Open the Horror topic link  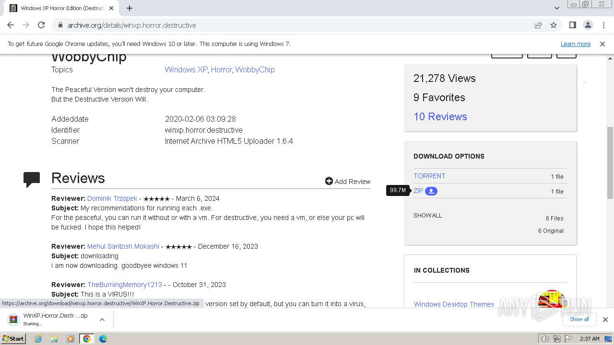[221, 69]
